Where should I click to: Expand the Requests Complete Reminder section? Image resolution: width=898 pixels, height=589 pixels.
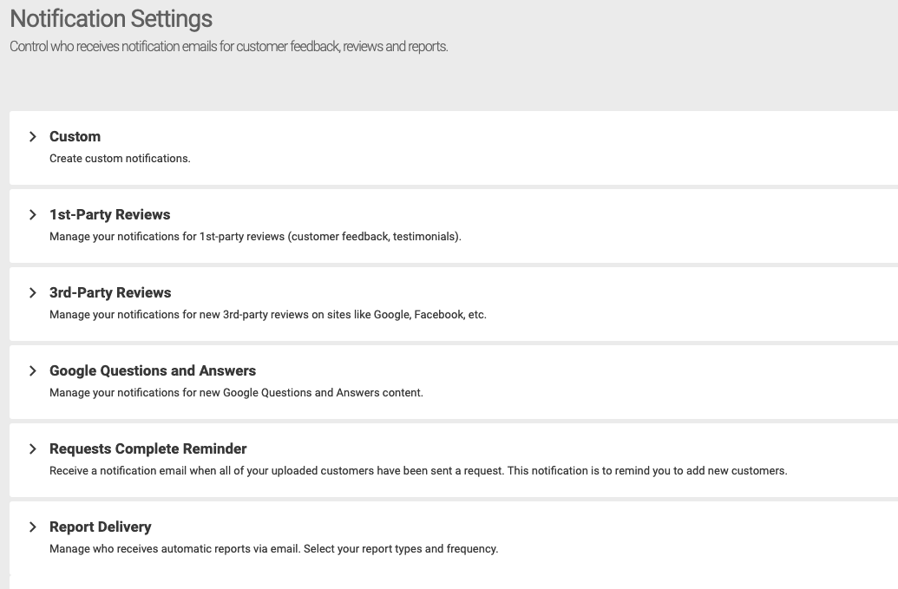coord(147,448)
